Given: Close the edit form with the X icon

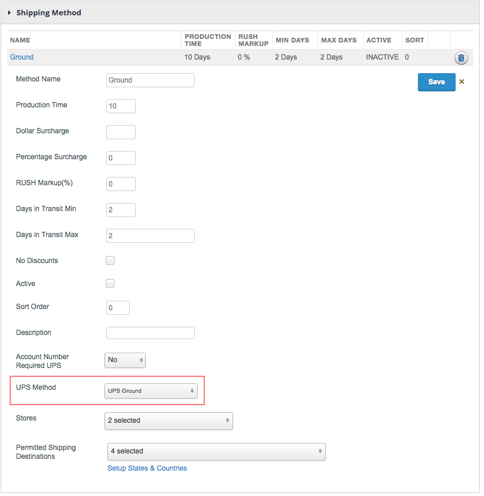Looking at the screenshot, I should (x=462, y=82).
